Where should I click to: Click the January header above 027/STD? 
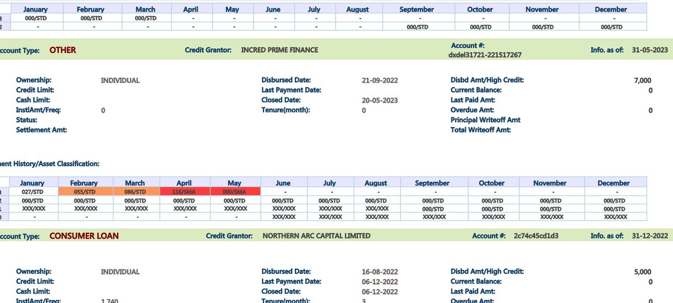click(x=33, y=183)
